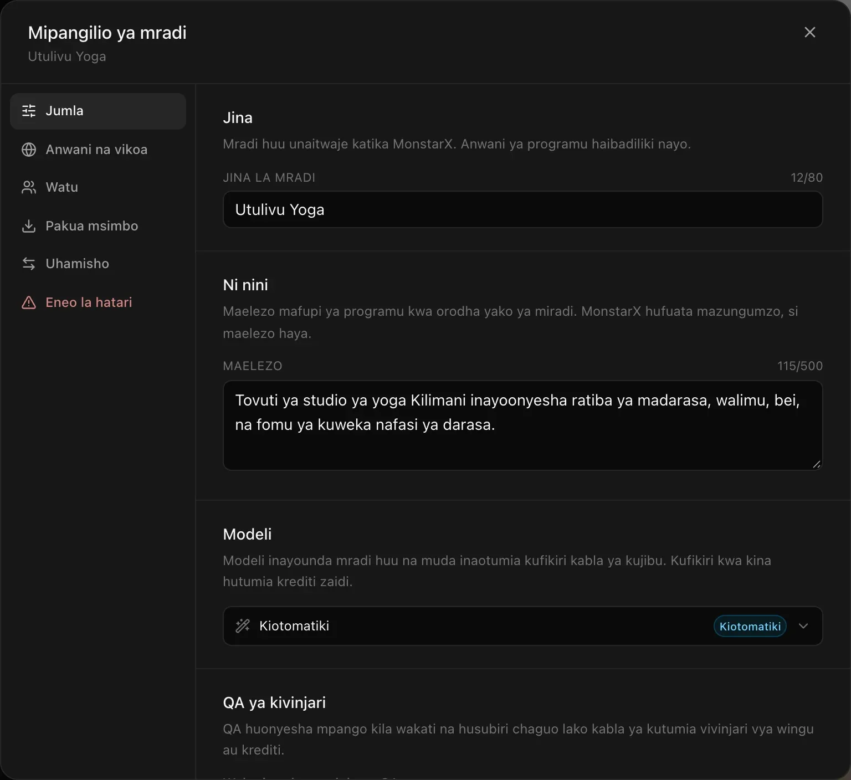Image resolution: width=851 pixels, height=780 pixels.
Task: Click the MAELEZO field label
Action: pyautogui.click(x=253, y=366)
